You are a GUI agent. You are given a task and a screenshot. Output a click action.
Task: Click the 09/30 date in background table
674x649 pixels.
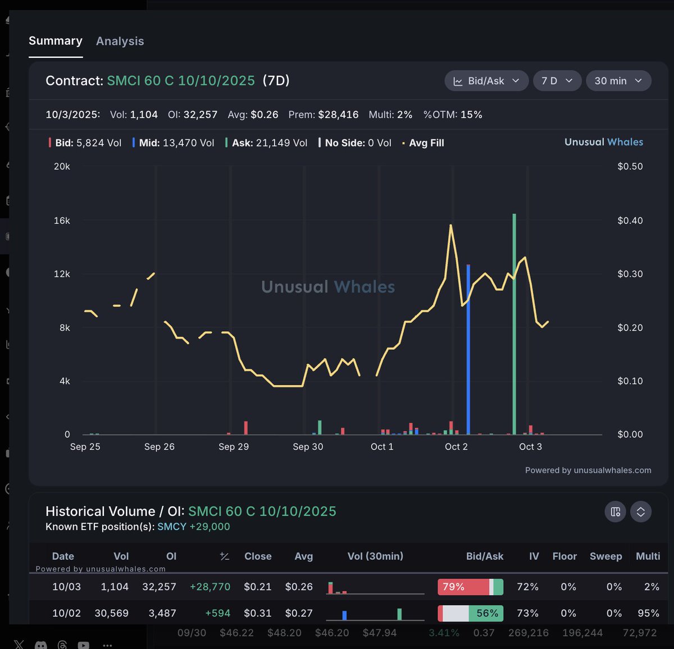[x=192, y=633]
